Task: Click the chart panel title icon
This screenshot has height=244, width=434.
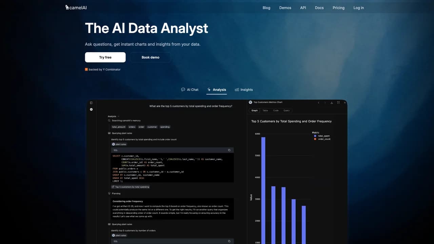Action: pyautogui.click(x=251, y=102)
